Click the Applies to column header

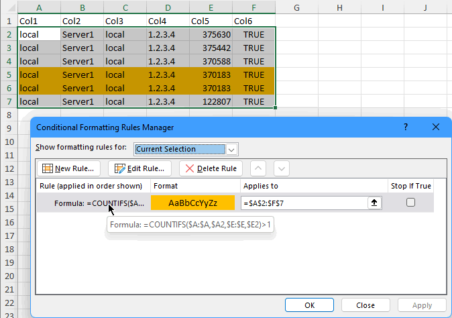[x=315, y=186]
